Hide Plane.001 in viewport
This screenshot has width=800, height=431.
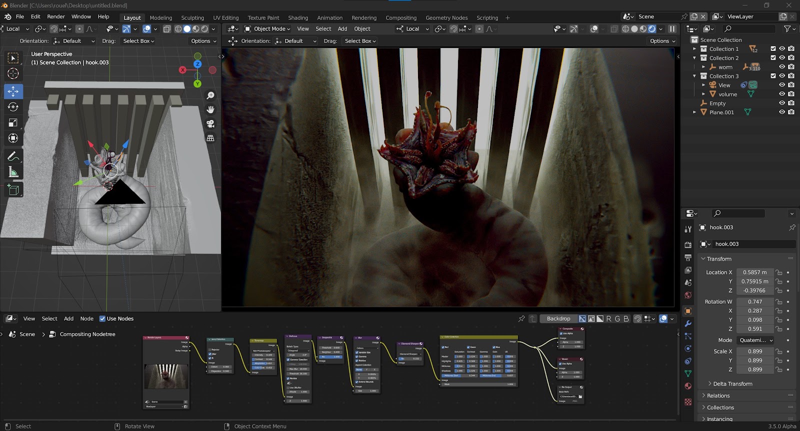(782, 112)
